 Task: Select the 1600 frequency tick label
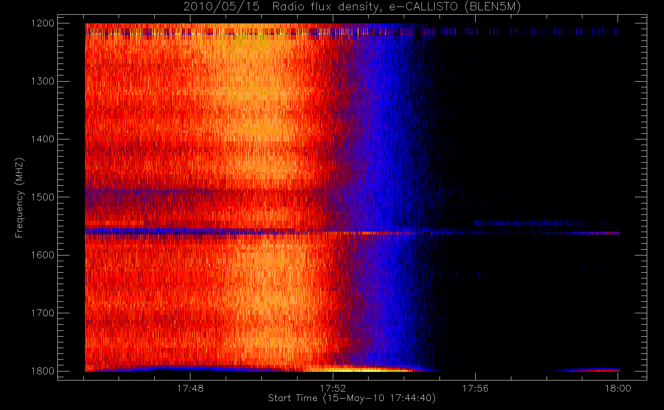43,255
